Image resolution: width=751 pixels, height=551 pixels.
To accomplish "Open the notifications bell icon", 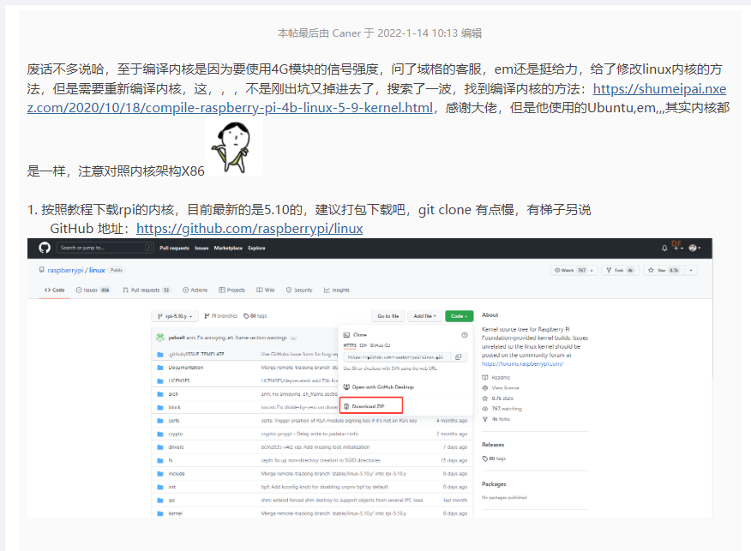I will [664, 248].
